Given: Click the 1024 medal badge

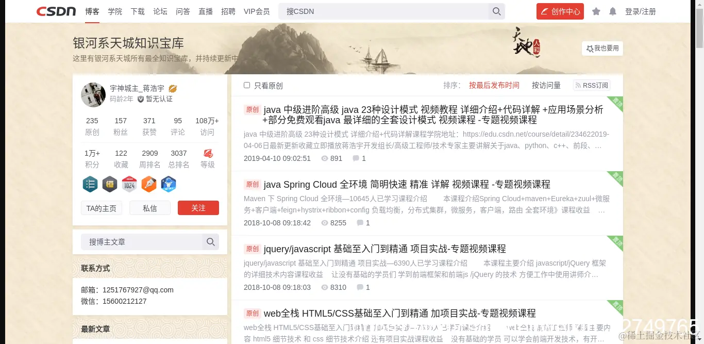Looking at the screenshot, I should point(129,184).
